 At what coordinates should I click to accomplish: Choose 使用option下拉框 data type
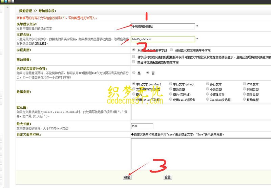tap(133, 99)
